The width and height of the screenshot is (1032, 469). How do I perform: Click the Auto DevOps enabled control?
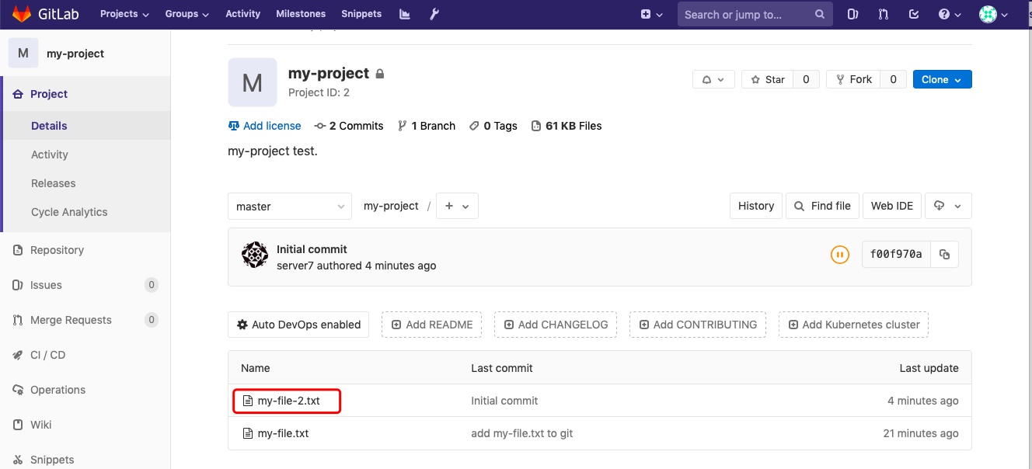(298, 324)
